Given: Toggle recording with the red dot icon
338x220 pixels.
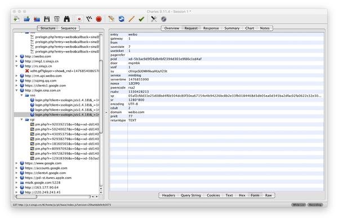Looking at the screenshot, I should pyautogui.click(x=79, y=19).
